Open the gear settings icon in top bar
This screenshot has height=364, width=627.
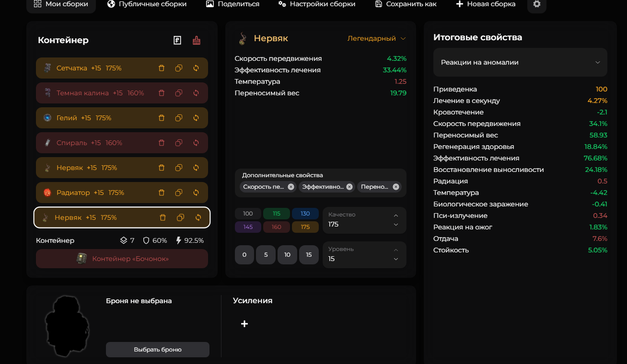536,4
